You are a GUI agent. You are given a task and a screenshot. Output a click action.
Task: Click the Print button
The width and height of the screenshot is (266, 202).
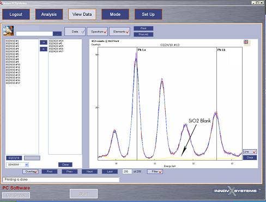143,28
